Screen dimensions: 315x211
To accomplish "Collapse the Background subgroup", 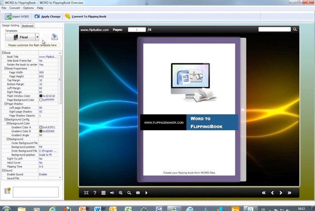I will point(8,139).
